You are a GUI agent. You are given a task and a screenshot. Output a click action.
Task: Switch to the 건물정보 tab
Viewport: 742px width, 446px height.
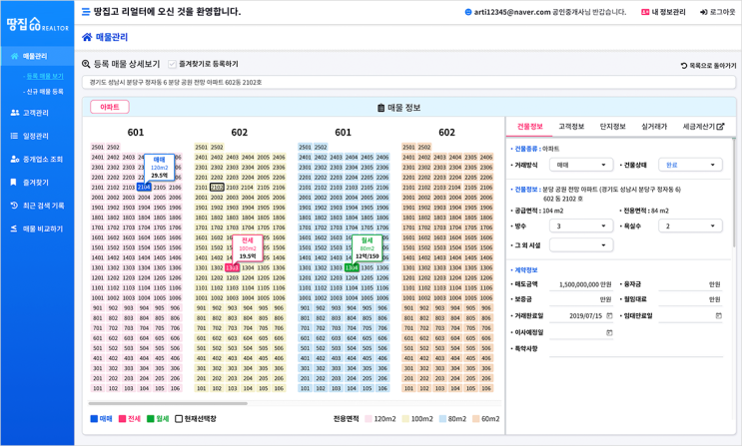point(529,127)
